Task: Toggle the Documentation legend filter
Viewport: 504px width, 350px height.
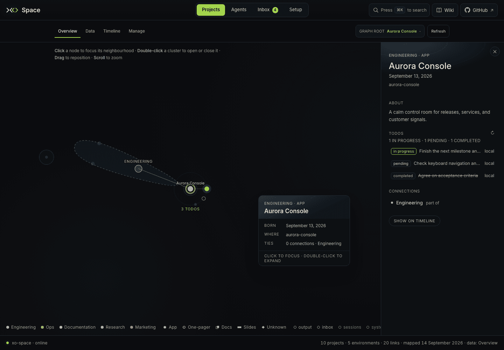Action: point(77,327)
